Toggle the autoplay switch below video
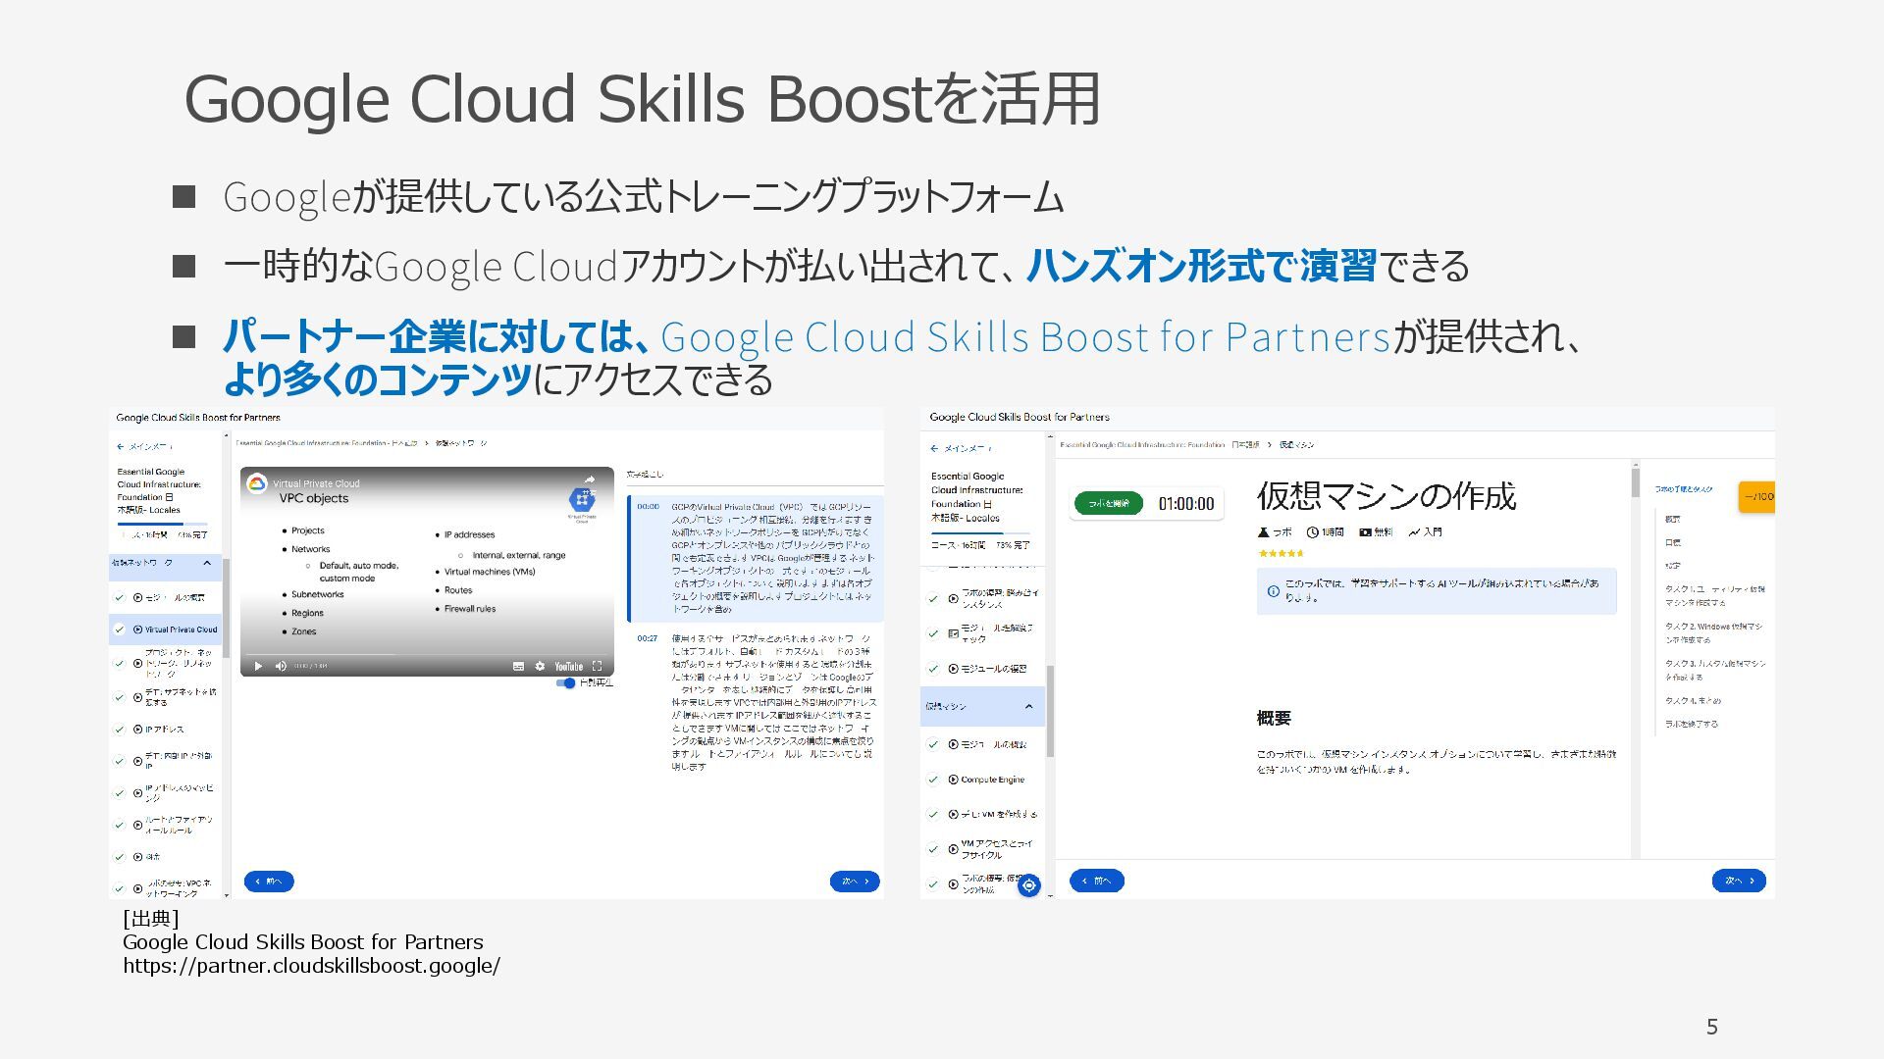This screenshot has height=1059, width=1884. (x=566, y=683)
